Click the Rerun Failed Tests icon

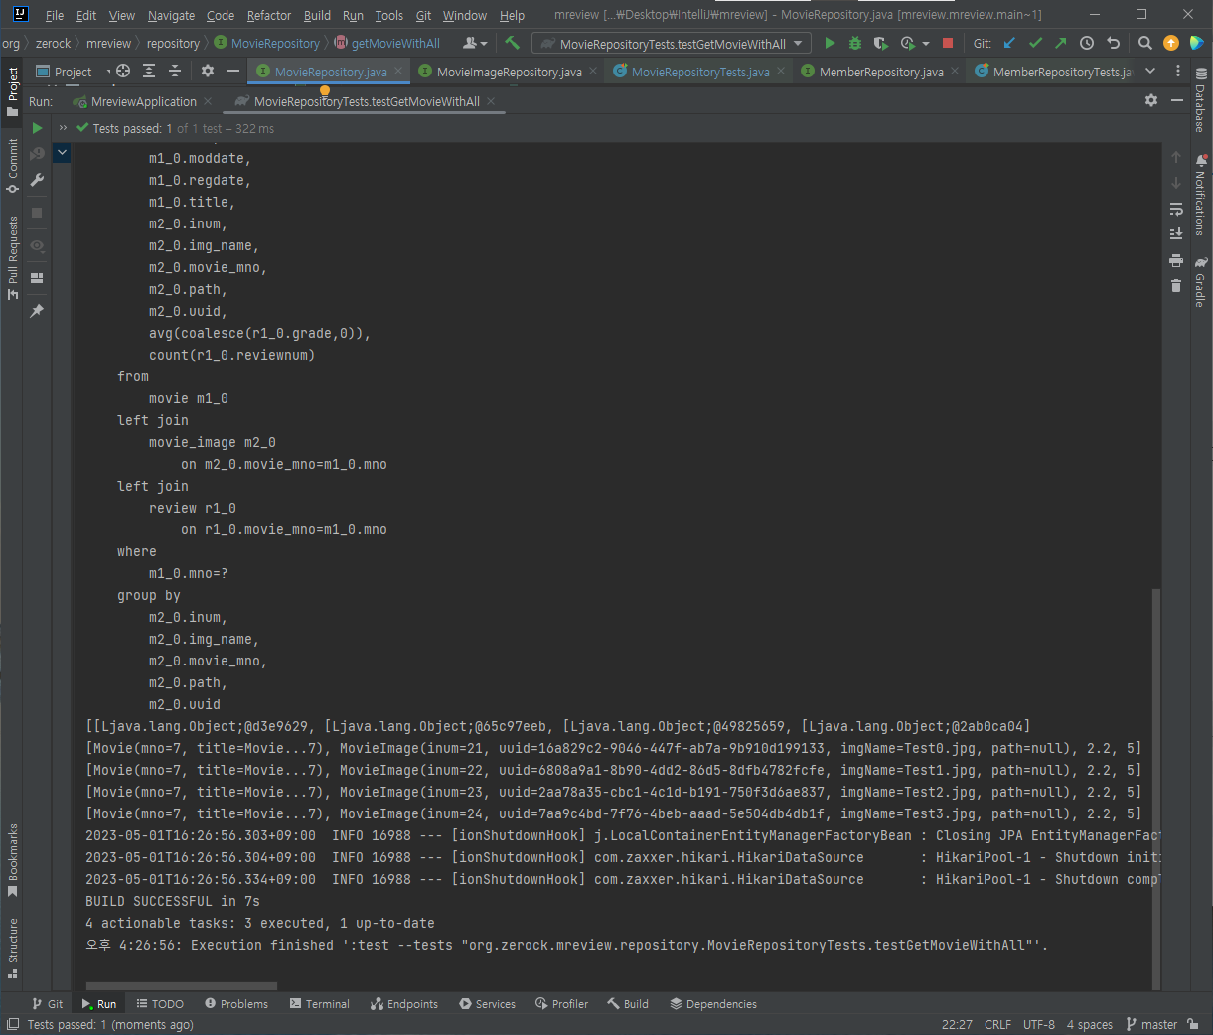(37, 154)
